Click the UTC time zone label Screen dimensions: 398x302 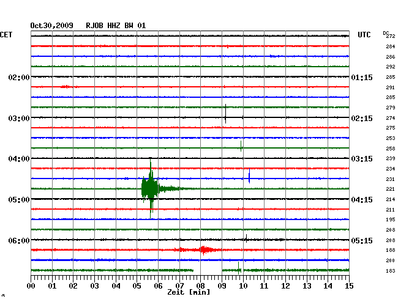point(364,35)
